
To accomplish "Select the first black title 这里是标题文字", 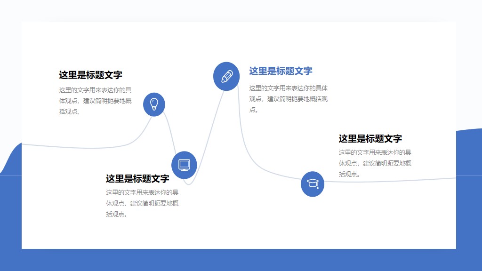I will (91, 74).
